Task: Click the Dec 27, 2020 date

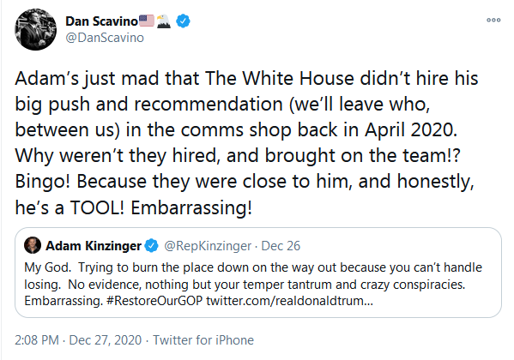Action: pos(106,340)
